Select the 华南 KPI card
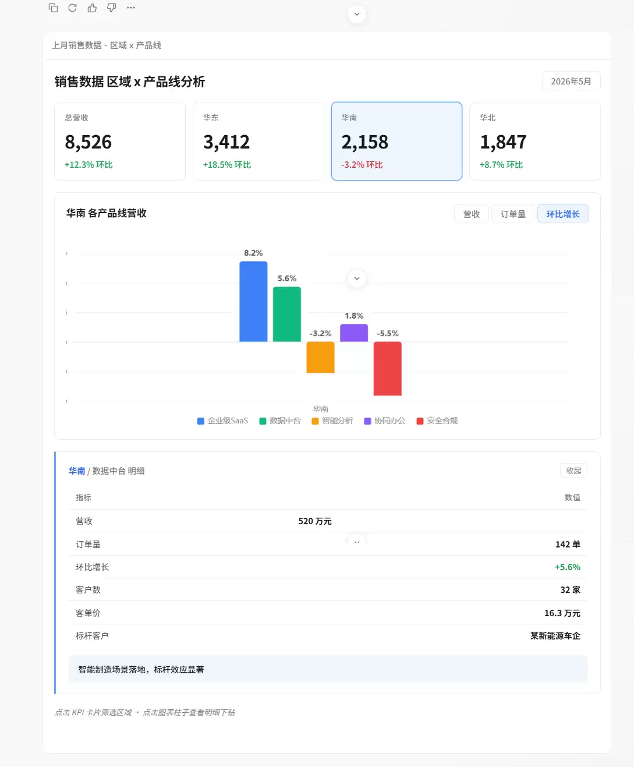634x767 pixels. (396, 141)
